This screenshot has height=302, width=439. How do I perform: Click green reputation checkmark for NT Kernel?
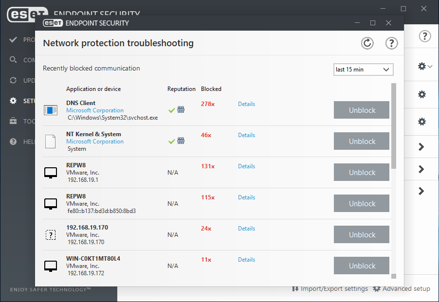pos(171,142)
